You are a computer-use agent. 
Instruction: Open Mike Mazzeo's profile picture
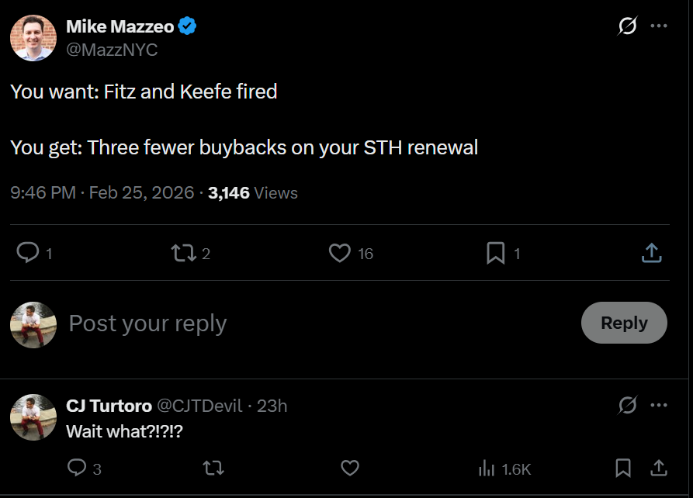click(x=33, y=37)
